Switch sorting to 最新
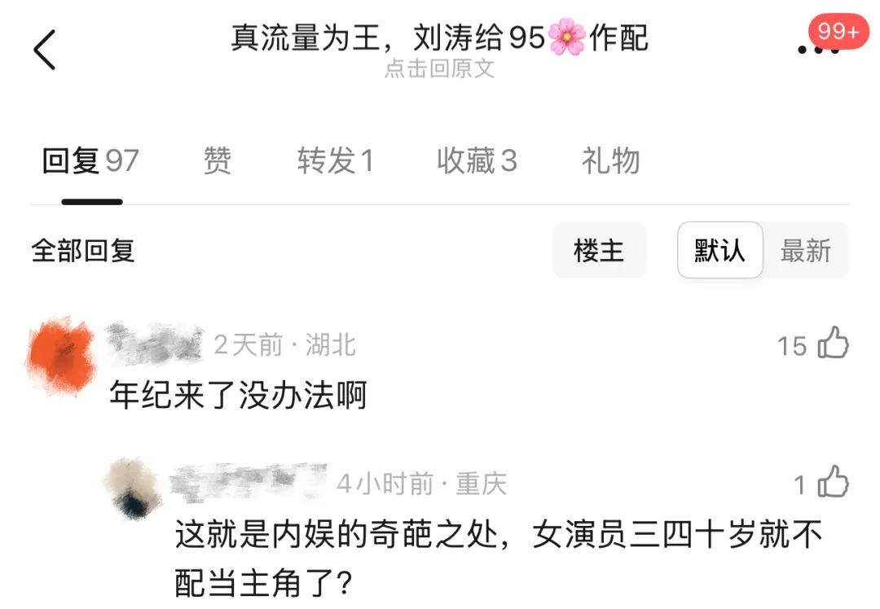This screenshot has width=880, height=609. click(806, 250)
